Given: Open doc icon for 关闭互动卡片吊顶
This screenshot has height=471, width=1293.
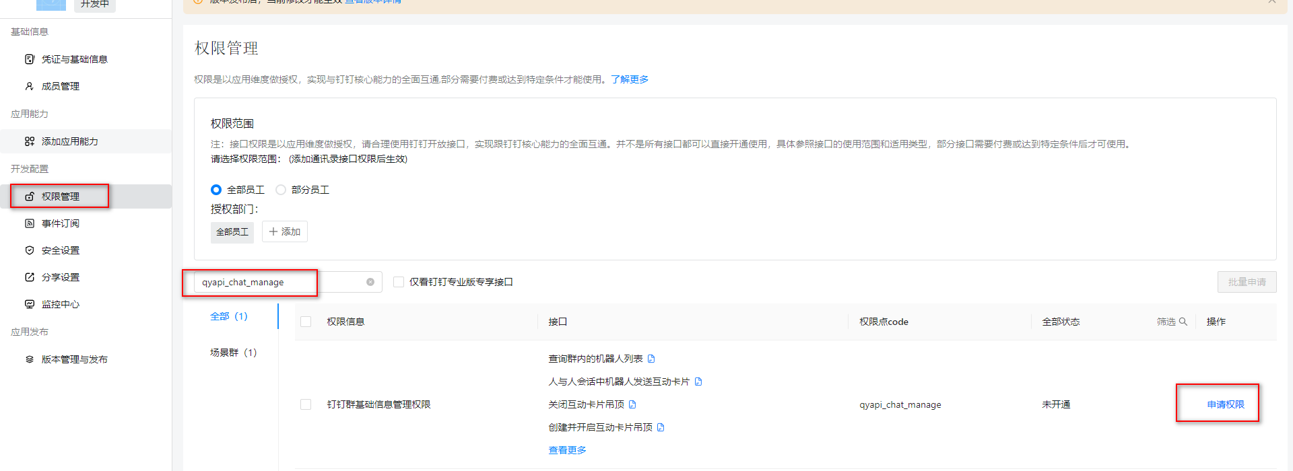Looking at the screenshot, I should 632,404.
